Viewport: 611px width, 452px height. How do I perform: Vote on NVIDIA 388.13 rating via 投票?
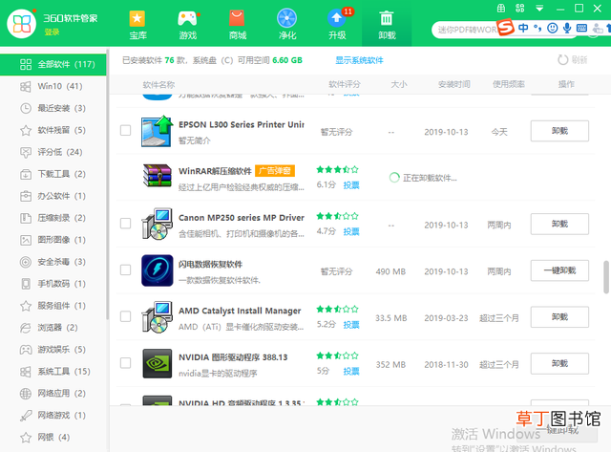click(351, 372)
